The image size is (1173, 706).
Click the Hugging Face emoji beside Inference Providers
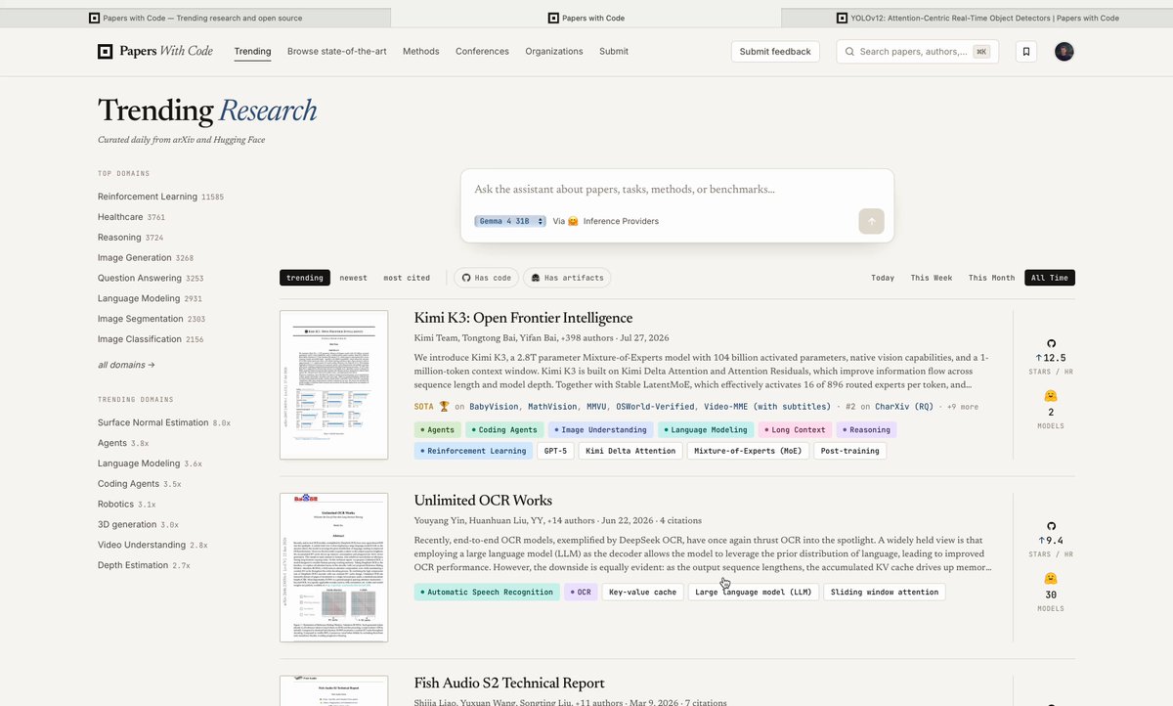(x=573, y=221)
